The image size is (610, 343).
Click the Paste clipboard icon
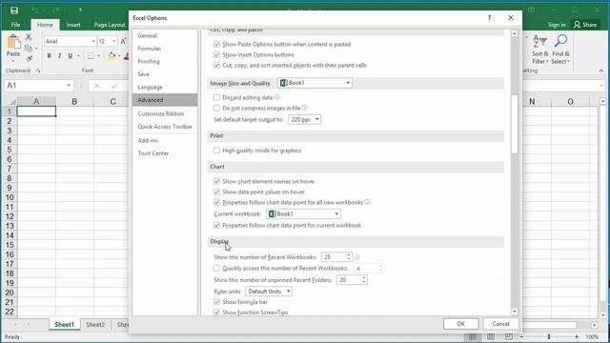(x=13, y=42)
